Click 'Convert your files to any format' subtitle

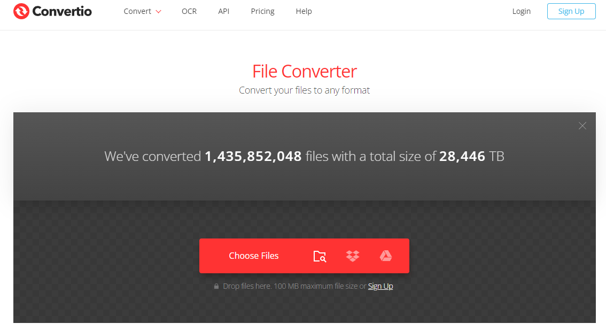[x=304, y=90]
